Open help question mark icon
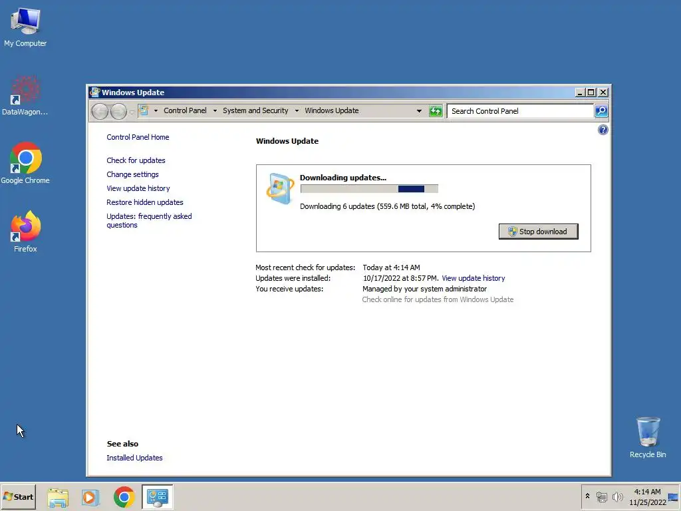The image size is (681, 511). [x=603, y=130]
